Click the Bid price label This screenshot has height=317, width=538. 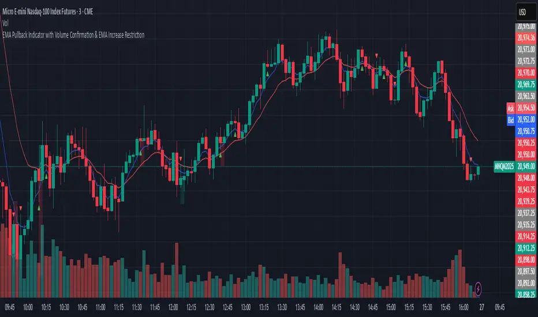click(510, 121)
